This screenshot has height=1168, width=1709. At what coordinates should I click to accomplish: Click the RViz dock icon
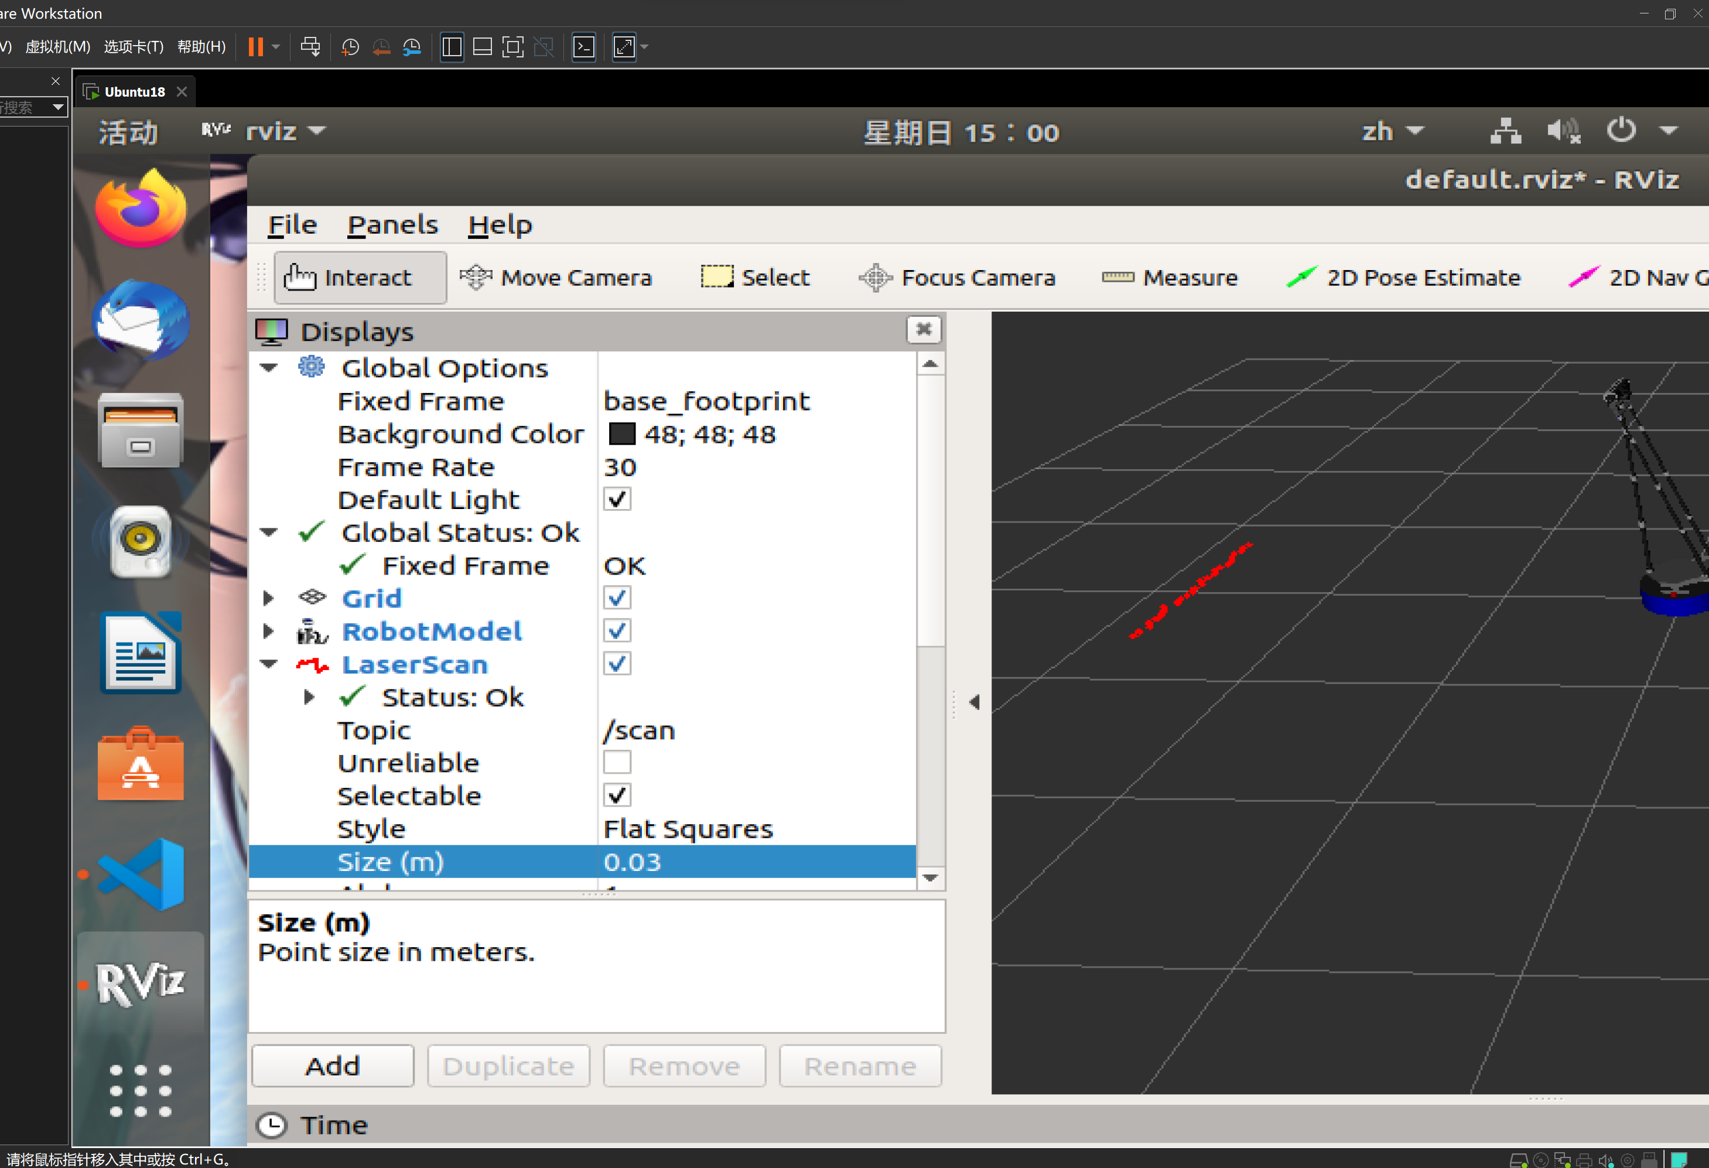[x=141, y=983]
